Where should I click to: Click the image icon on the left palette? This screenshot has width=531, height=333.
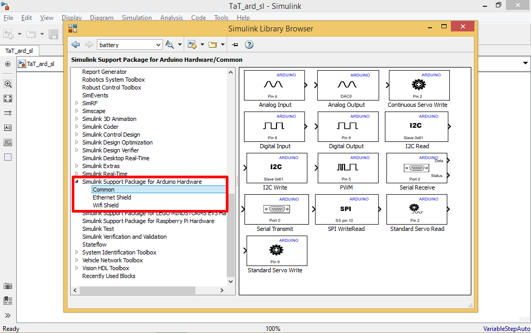coord(8,142)
